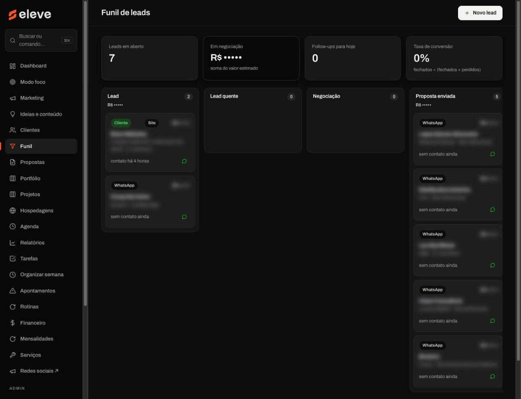Click the masked R$ total under Lead column
521x399 pixels.
click(115, 105)
